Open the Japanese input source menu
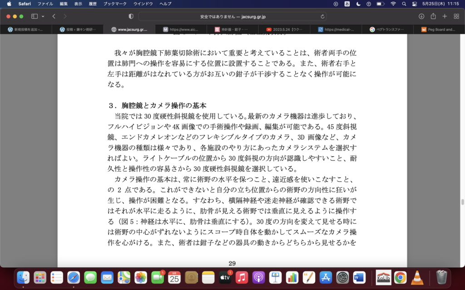 (x=347, y=4)
